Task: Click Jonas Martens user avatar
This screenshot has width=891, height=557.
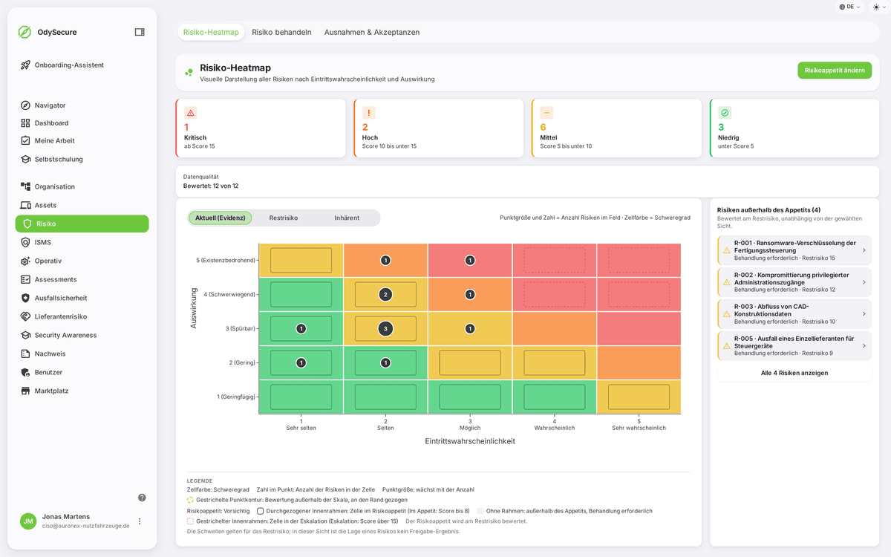Action: click(28, 521)
